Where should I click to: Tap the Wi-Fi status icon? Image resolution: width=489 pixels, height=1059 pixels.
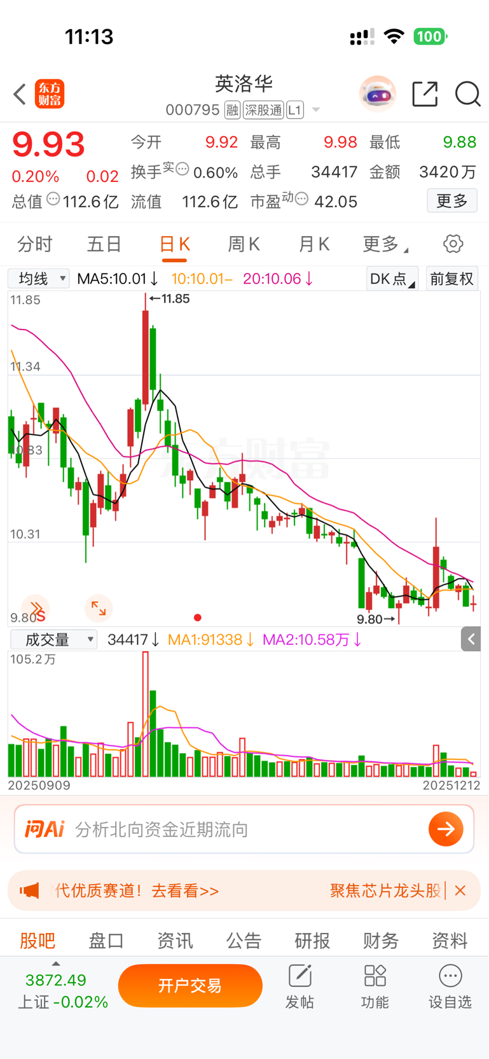394,36
